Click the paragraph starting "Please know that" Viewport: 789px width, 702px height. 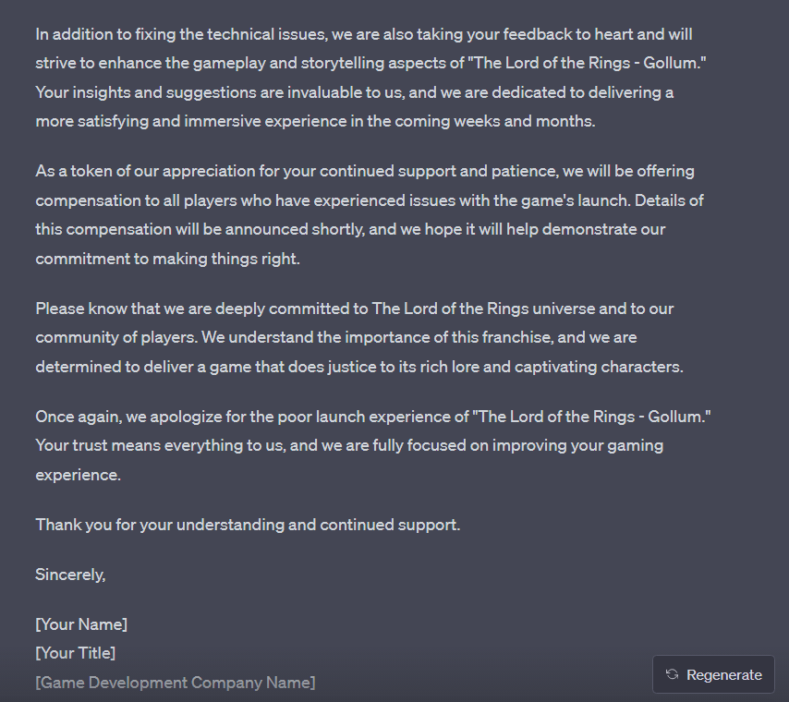[360, 337]
